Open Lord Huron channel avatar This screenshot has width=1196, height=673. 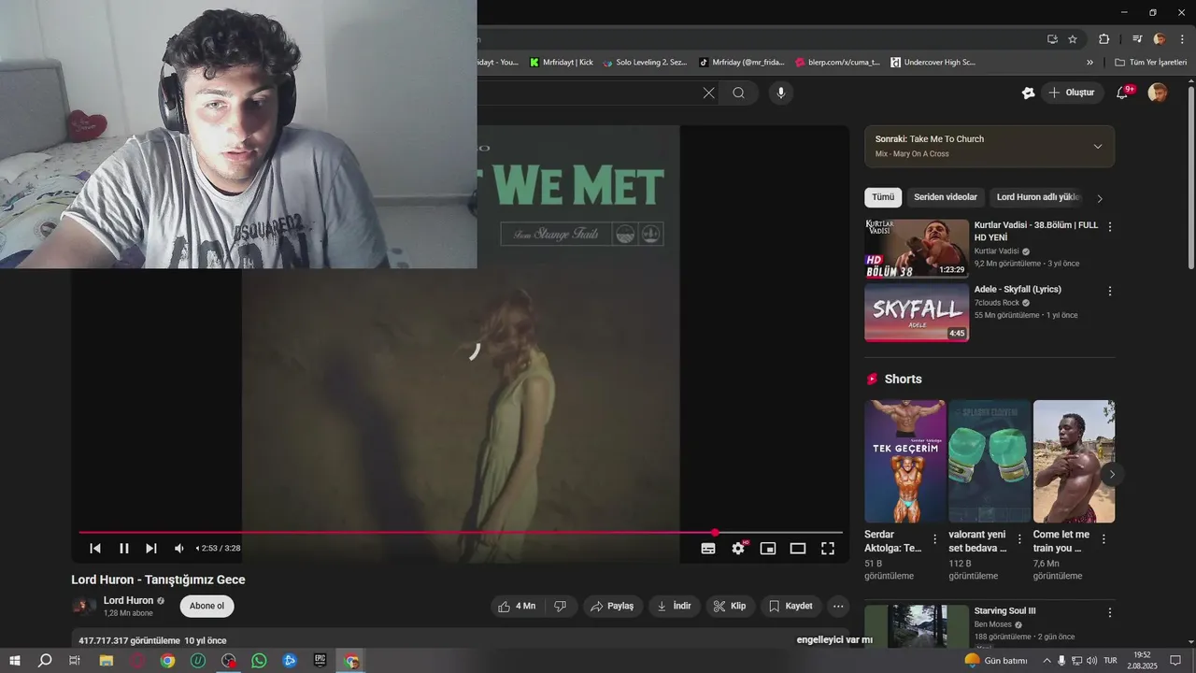click(84, 606)
